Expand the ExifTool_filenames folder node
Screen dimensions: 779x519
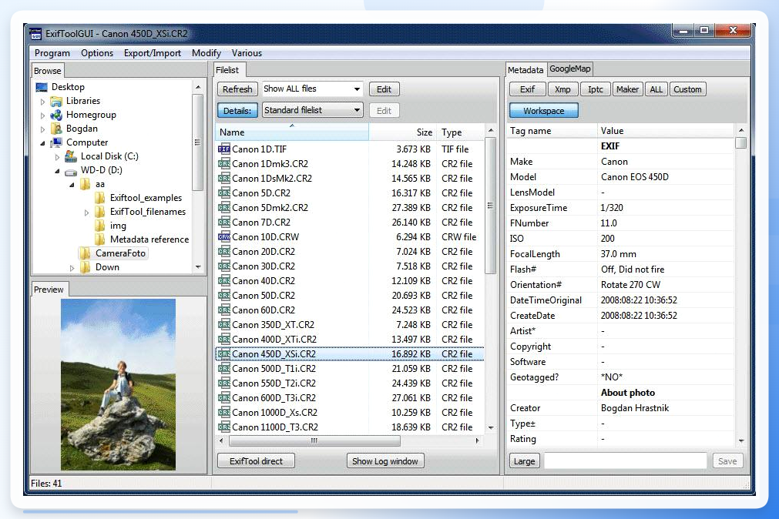click(x=86, y=213)
